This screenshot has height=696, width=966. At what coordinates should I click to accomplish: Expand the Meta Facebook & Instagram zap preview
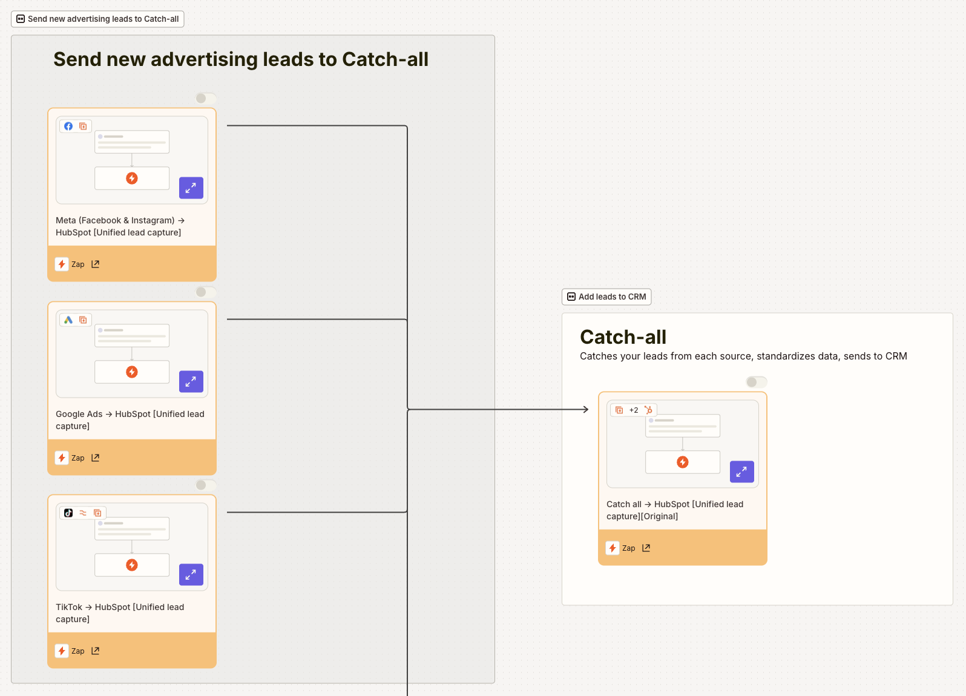[191, 188]
